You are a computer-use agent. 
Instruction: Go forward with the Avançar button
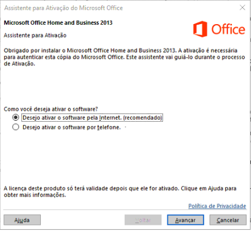pos(185,220)
